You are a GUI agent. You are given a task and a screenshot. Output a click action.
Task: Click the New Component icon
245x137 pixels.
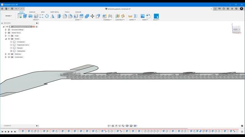[x=105, y=16]
